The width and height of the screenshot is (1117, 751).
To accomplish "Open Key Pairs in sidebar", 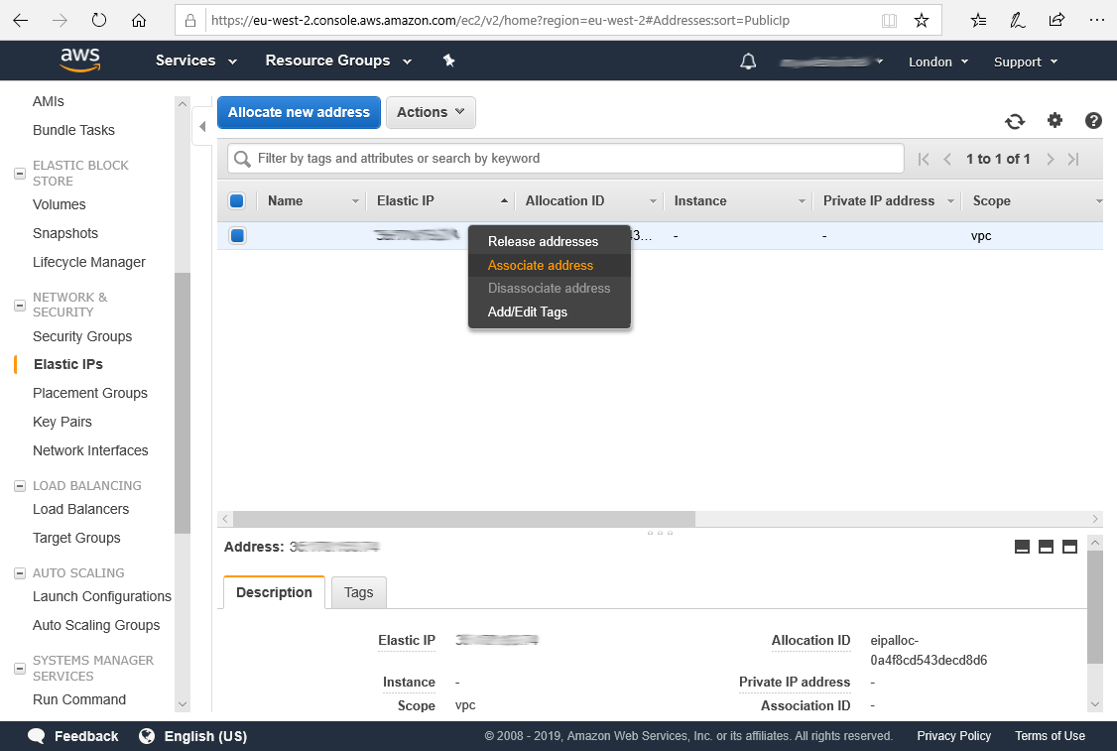I will click(62, 422).
